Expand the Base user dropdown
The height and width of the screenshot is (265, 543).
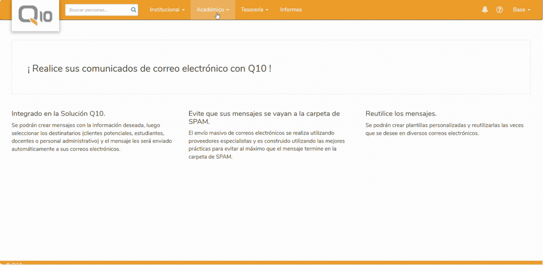pyautogui.click(x=522, y=10)
